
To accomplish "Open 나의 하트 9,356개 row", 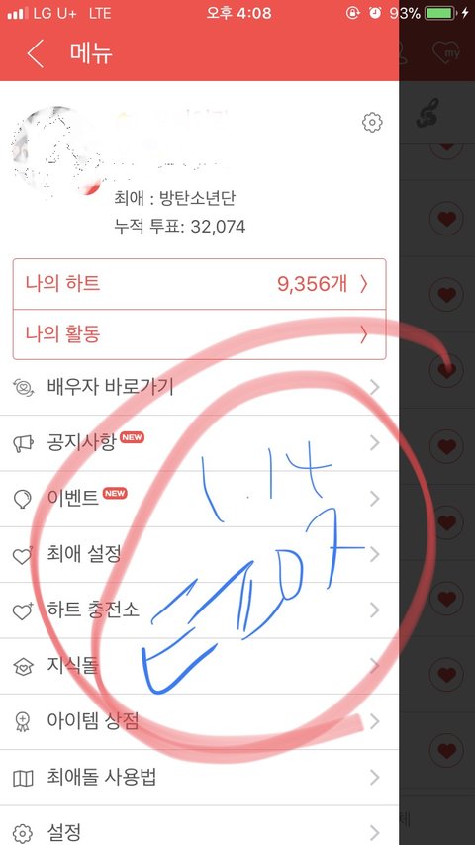I will click(200, 284).
